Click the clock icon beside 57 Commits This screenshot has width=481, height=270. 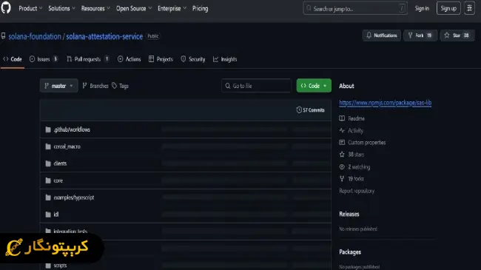299,109
